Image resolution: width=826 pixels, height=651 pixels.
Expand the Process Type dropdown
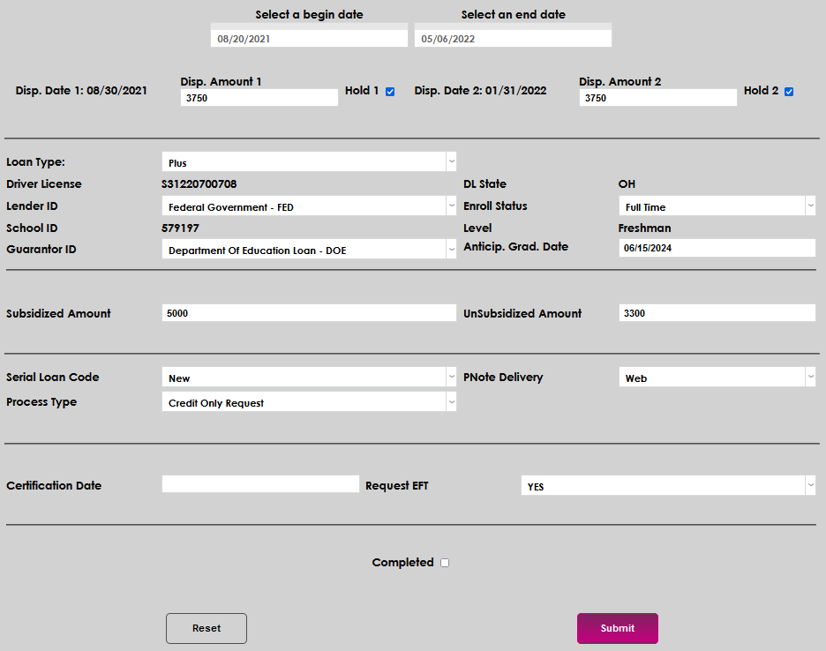pos(309,402)
